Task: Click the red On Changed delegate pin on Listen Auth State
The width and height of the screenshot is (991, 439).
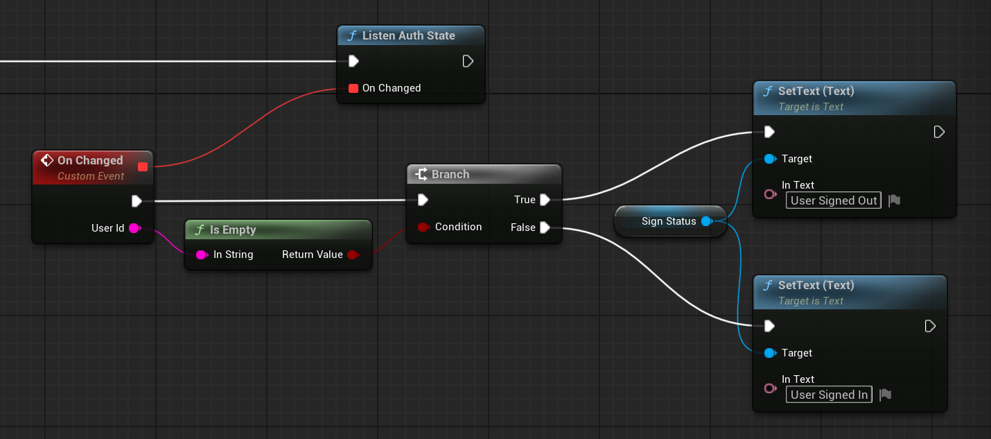Action: (x=353, y=88)
